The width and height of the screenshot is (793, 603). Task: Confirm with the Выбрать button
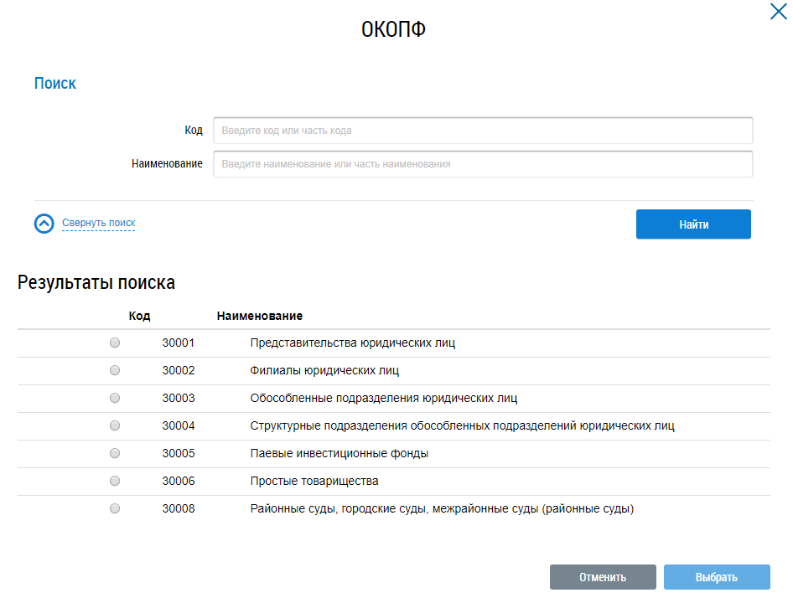click(x=717, y=577)
